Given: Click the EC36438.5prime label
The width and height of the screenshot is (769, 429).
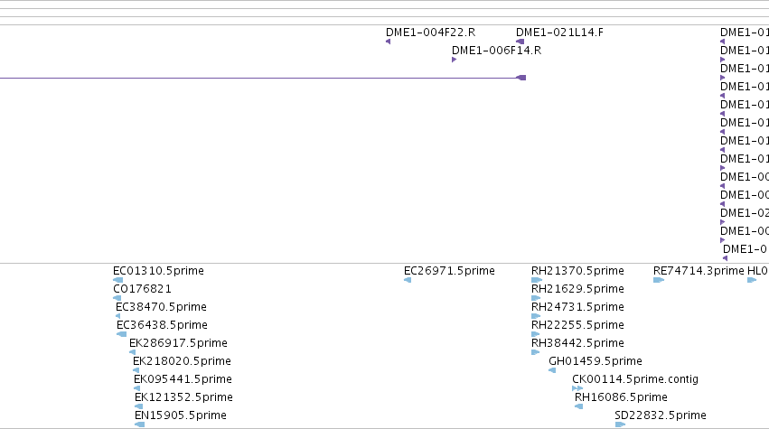Looking at the screenshot, I should 162,325.
